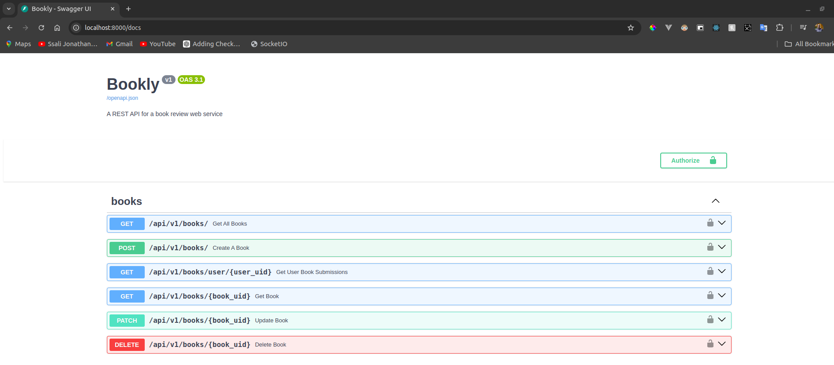This screenshot has width=834, height=365.
Task: Expand the Get User Book Submissions chevron
Action: click(x=722, y=271)
